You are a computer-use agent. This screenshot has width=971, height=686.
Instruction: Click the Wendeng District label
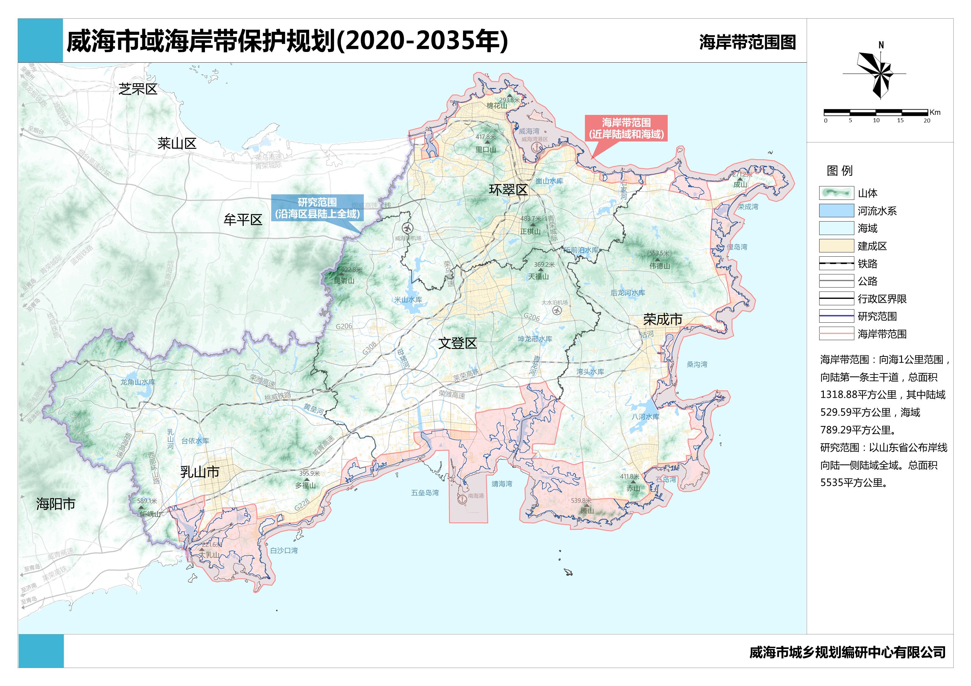458,343
